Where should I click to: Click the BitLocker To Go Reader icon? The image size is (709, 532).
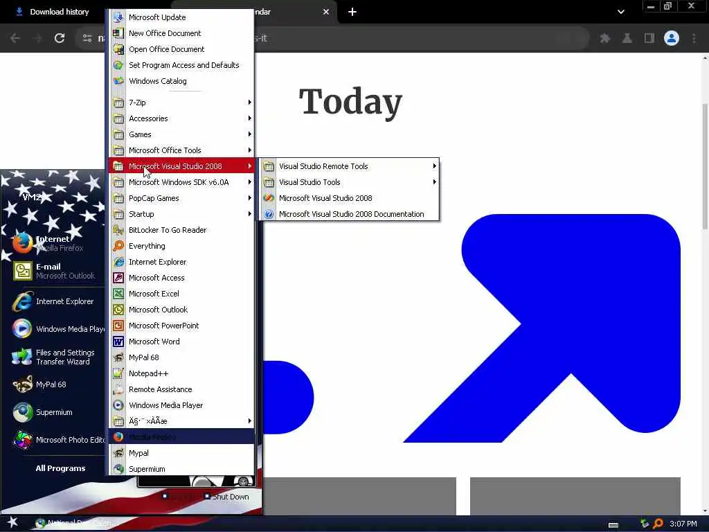(x=118, y=230)
